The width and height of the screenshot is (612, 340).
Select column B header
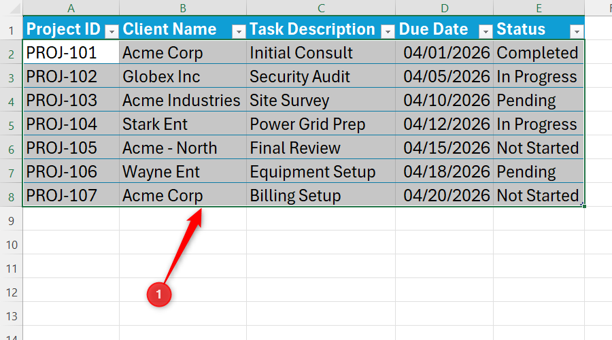click(x=183, y=7)
